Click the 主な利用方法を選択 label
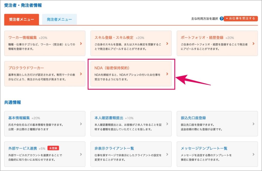The width and height of the screenshot is (262, 171). pos(204,19)
